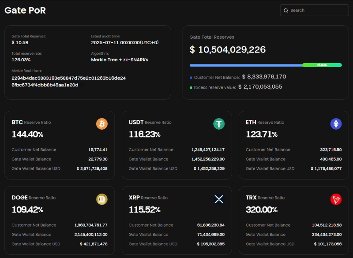This screenshot has height=258, width=353.
Task: Click the XRP reserve ratio 115.52%
Action: tap(145, 209)
